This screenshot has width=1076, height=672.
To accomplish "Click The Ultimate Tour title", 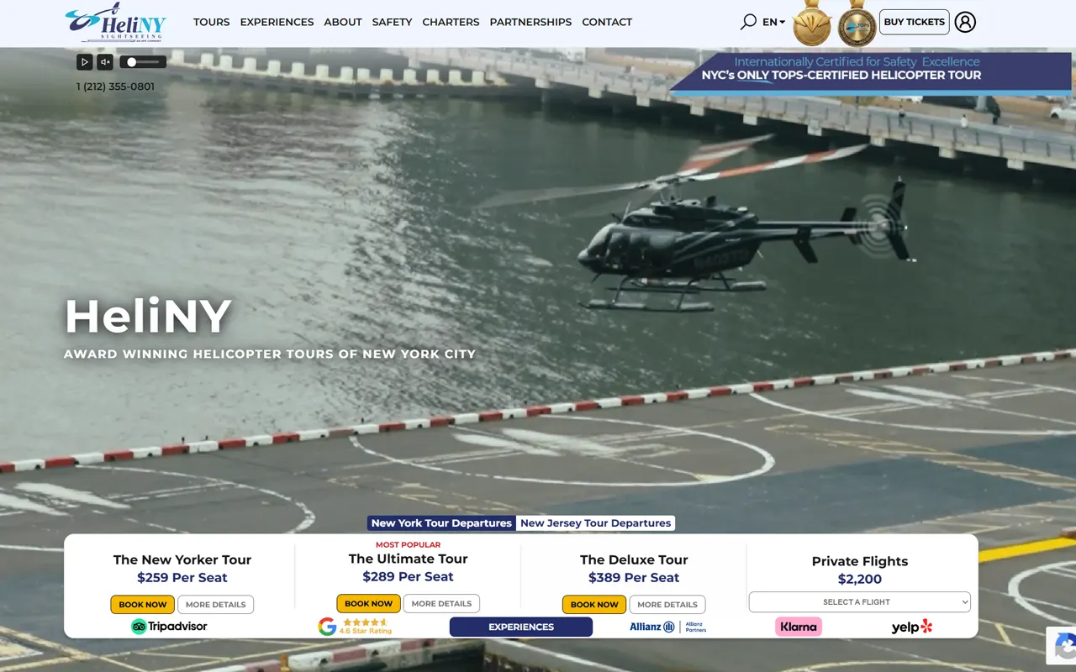I will pyautogui.click(x=408, y=559).
